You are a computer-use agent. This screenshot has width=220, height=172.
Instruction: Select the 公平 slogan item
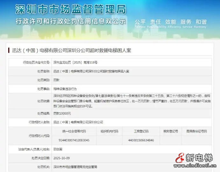[x=140, y=22]
